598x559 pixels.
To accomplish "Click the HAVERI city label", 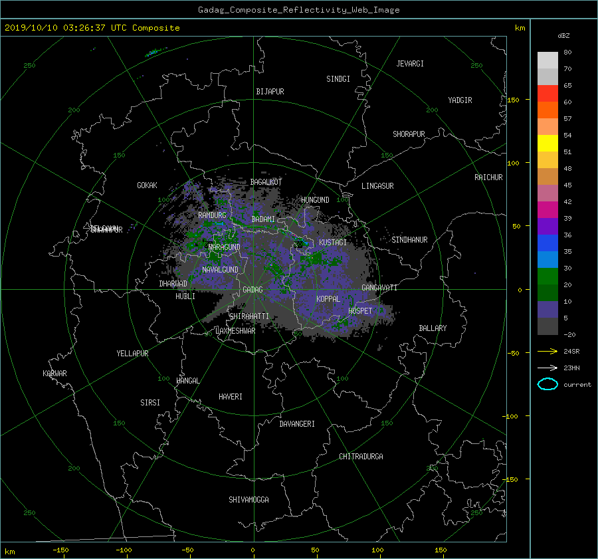I will tap(231, 397).
